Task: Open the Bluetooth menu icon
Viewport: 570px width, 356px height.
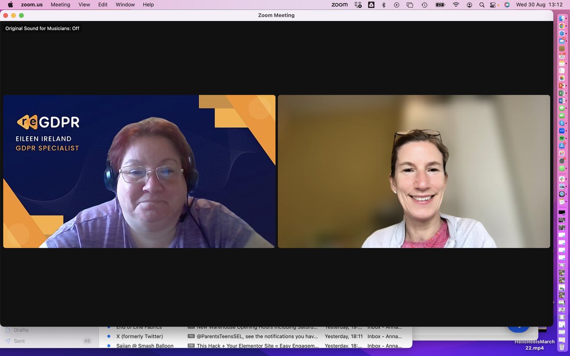Action: pos(384,5)
